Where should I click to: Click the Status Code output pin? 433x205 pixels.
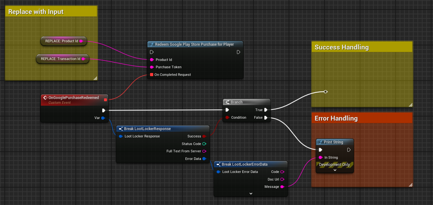(204, 144)
